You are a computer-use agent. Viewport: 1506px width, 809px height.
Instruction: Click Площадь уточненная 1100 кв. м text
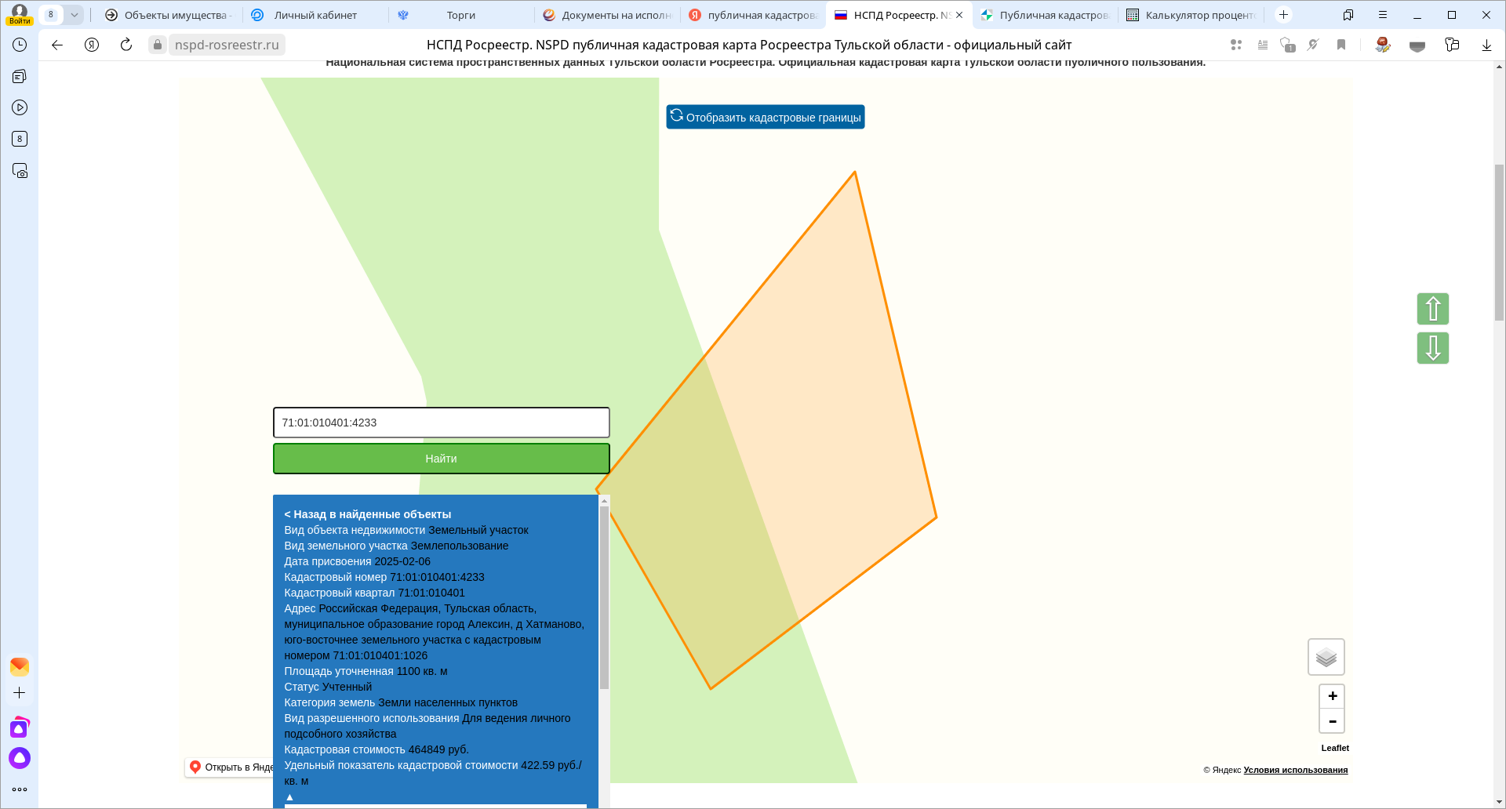(x=366, y=671)
